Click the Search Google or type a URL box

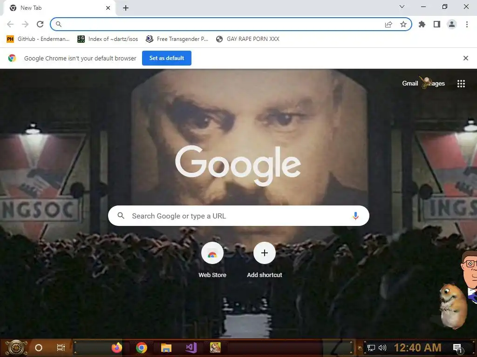pyautogui.click(x=238, y=216)
